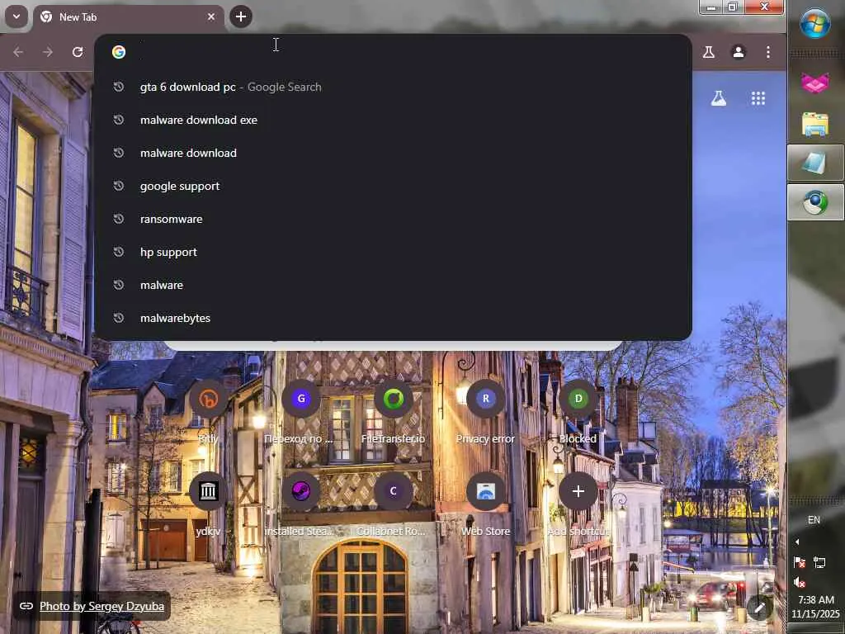The height and width of the screenshot is (634, 845).
Task: Open the ydkjv shortcut
Action: coord(208,504)
